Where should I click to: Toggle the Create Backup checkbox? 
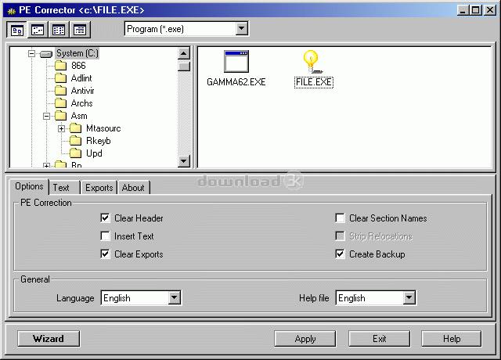pyautogui.click(x=340, y=254)
